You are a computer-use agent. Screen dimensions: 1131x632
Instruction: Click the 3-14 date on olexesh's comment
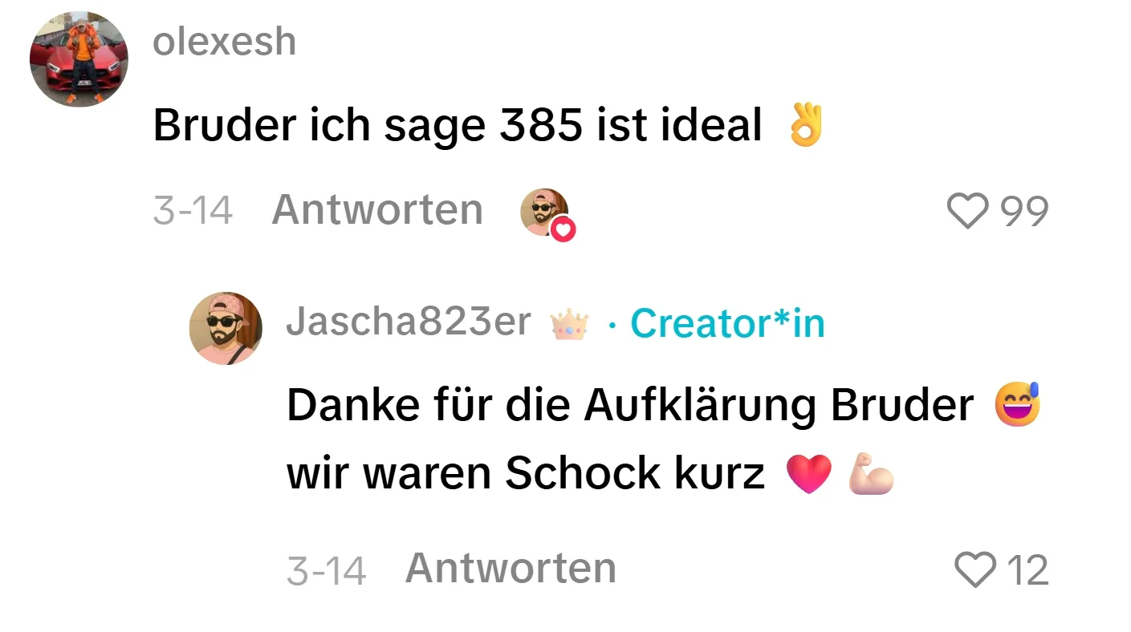point(193,212)
